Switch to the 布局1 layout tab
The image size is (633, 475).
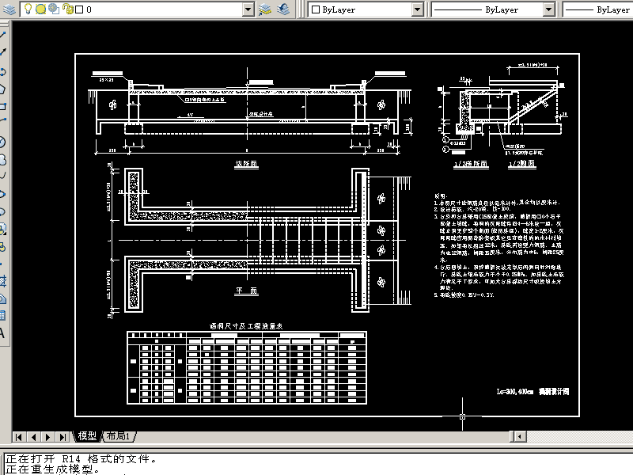click(x=118, y=436)
